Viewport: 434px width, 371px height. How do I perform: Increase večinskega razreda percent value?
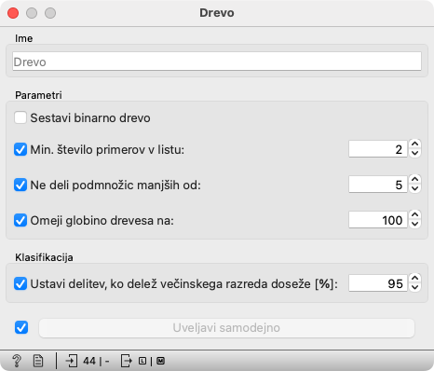pyautogui.click(x=414, y=279)
